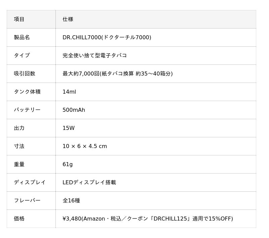The width and height of the screenshot is (269, 238).
Task: Click the 15W output value
Action: (x=69, y=128)
